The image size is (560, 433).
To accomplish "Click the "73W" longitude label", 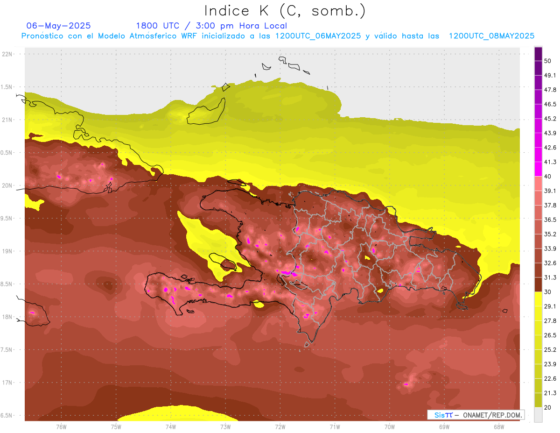I will click(225, 426).
